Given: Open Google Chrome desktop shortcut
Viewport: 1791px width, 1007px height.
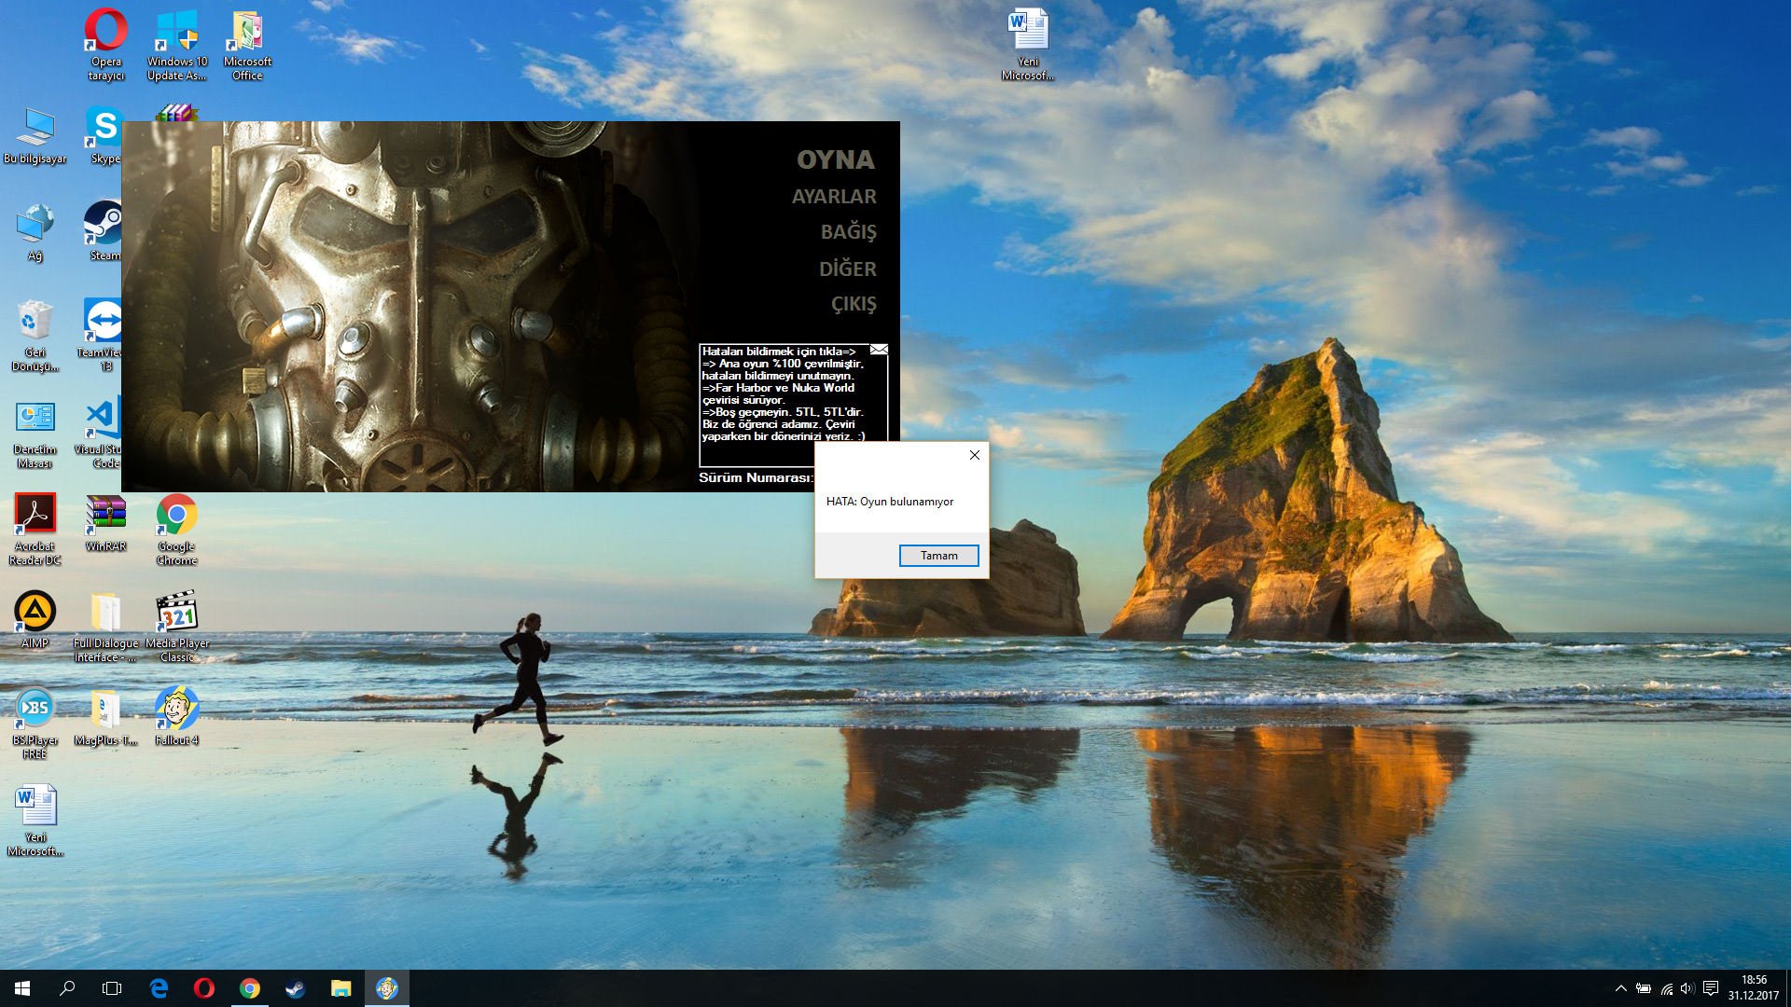Looking at the screenshot, I should 176,520.
